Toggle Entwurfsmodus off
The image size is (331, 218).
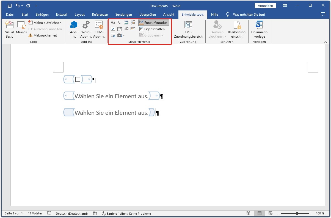(x=153, y=22)
